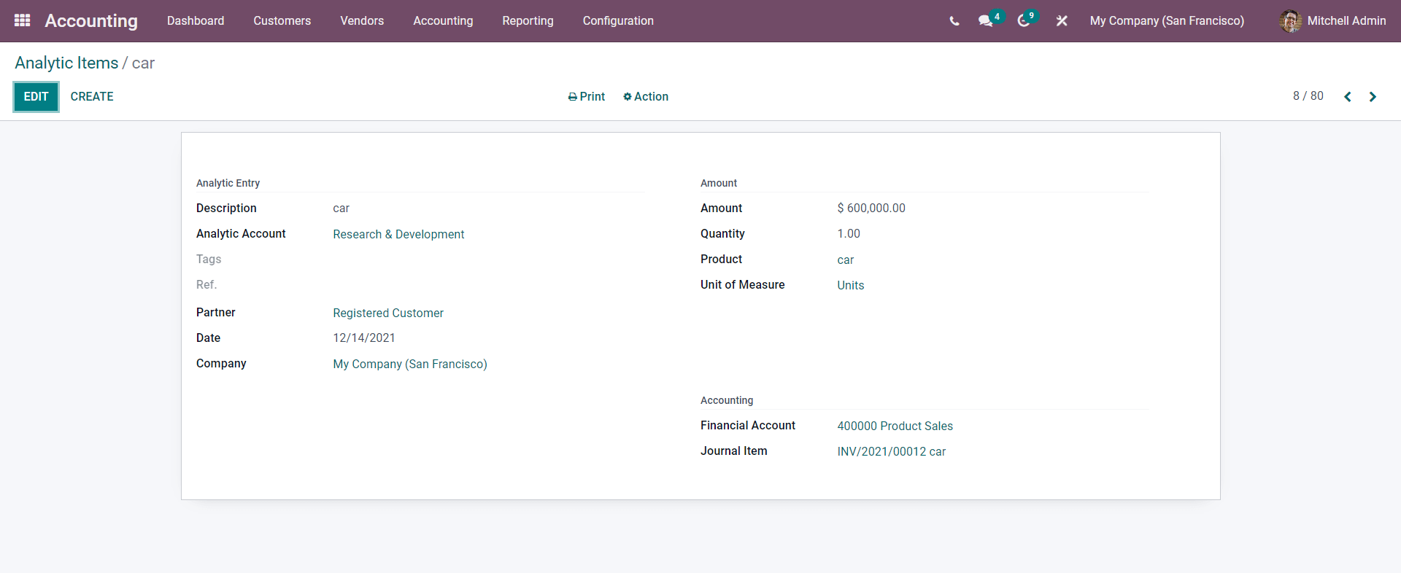Image resolution: width=1401 pixels, height=573 pixels.
Task: Open the Mitchell Admin user menu
Action: (x=1332, y=21)
